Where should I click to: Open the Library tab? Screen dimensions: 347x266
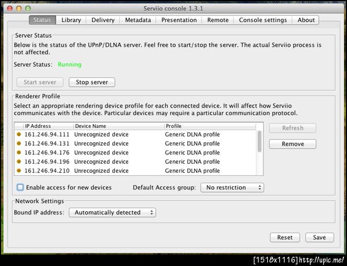pyautogui.click(x=71, y=20)
